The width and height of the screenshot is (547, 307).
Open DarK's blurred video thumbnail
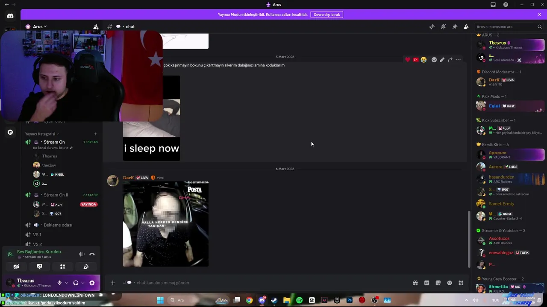(166, 224)
